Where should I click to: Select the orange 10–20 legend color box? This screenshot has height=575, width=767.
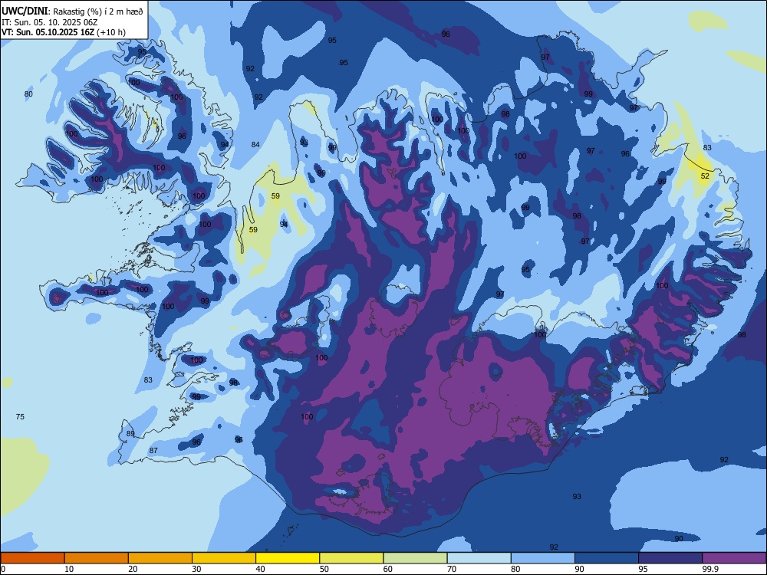point(97,558)
